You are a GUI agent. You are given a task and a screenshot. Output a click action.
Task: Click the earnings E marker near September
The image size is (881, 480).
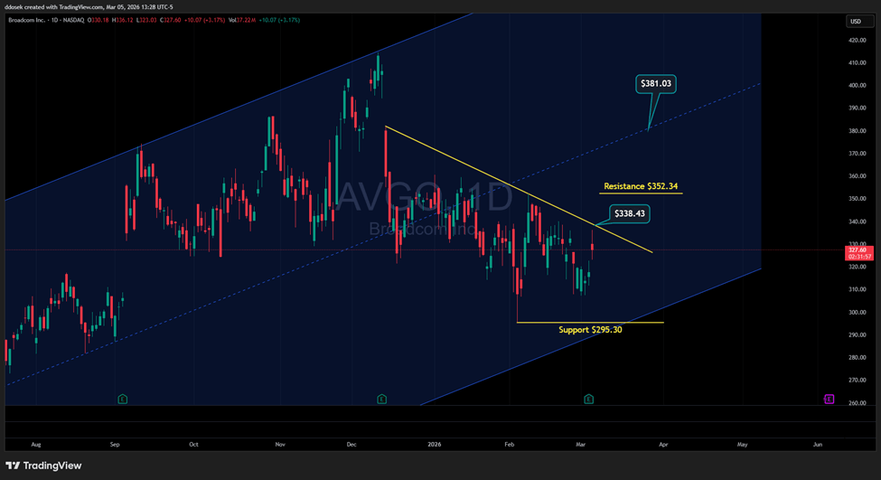click(123, 399)
